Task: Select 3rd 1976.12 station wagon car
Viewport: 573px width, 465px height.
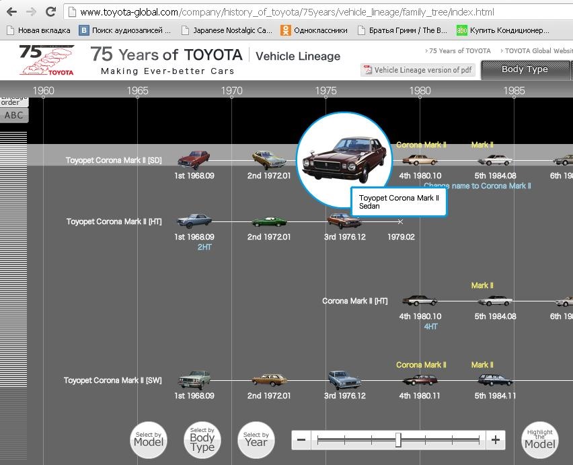Action: pos(344,380)
